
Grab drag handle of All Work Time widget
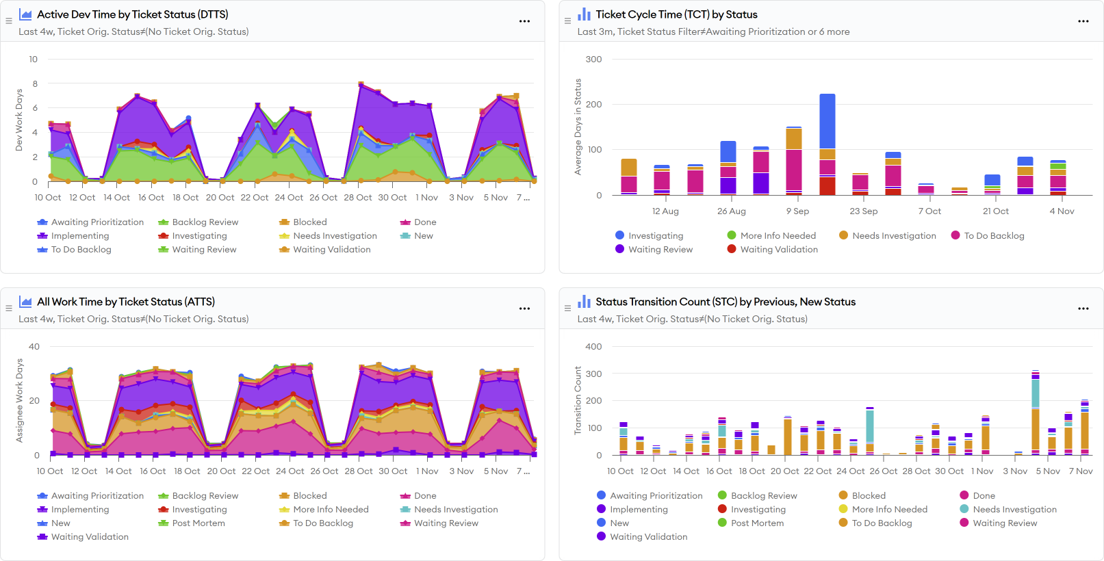pos(9,309)
